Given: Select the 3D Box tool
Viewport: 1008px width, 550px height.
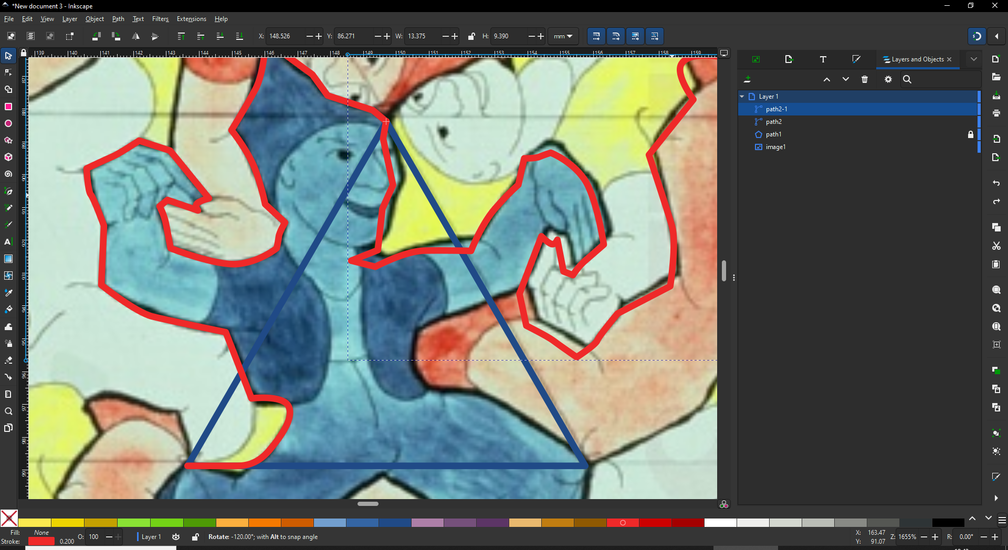Looking at the screenshot, I should coord(8,157).
